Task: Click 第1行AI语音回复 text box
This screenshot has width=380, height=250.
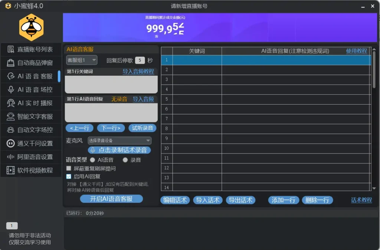Action: click(x=111, y=113)
